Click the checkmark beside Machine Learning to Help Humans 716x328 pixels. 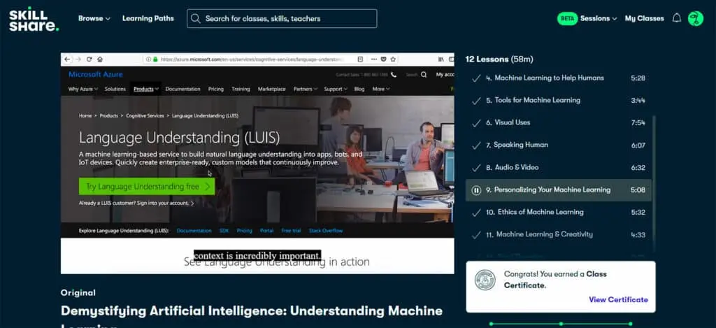click(476, 78)
